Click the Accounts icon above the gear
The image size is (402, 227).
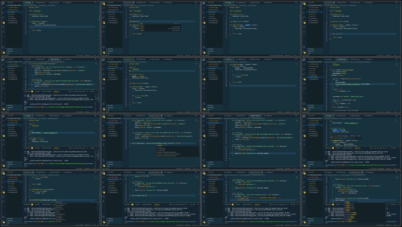point(3,47)
